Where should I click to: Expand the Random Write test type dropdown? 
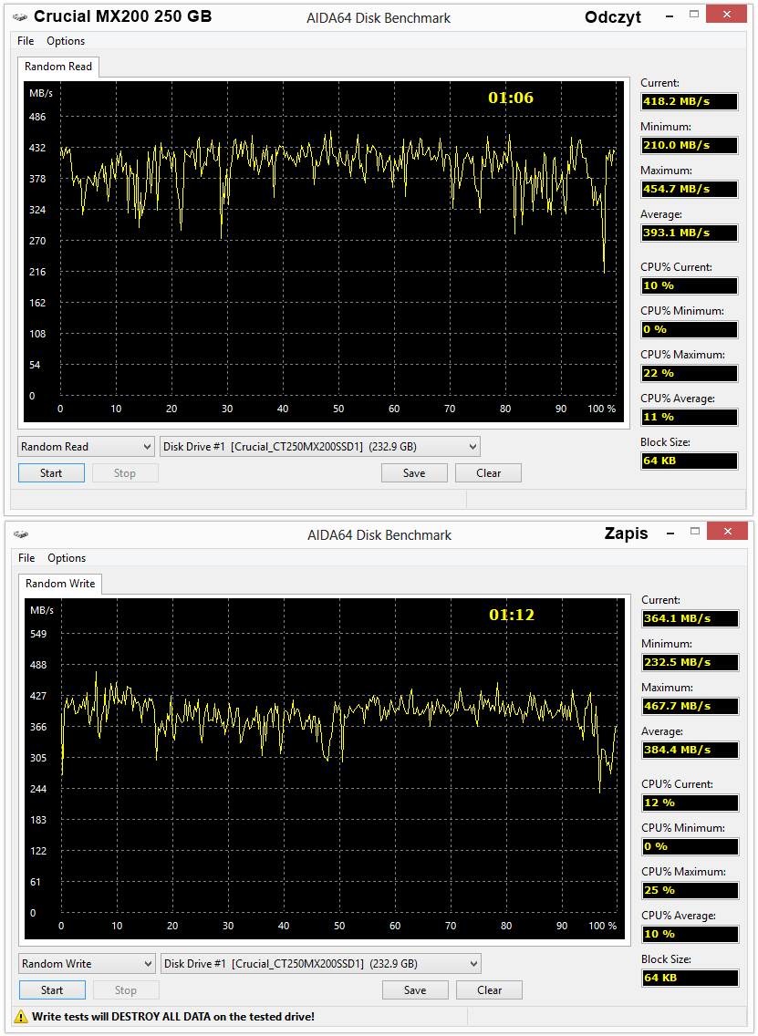coord(88,964)
